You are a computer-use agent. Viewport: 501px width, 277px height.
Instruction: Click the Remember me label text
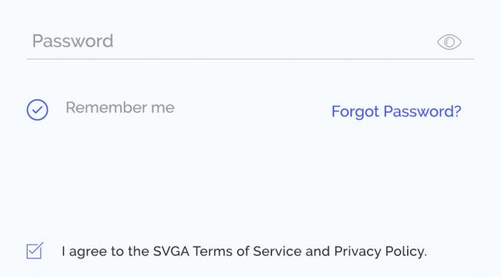pos(120,107)
